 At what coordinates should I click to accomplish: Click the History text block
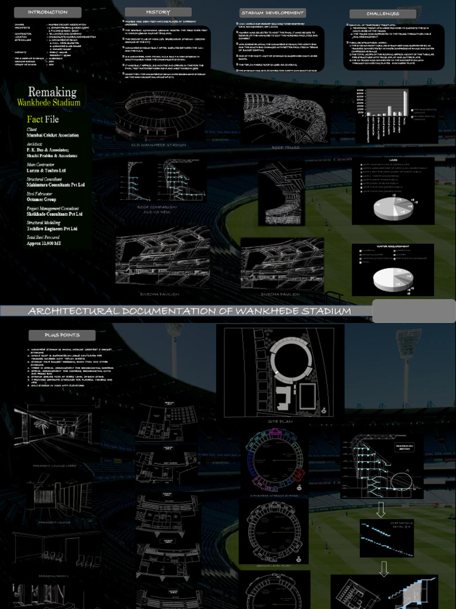(x=165, y=49)
